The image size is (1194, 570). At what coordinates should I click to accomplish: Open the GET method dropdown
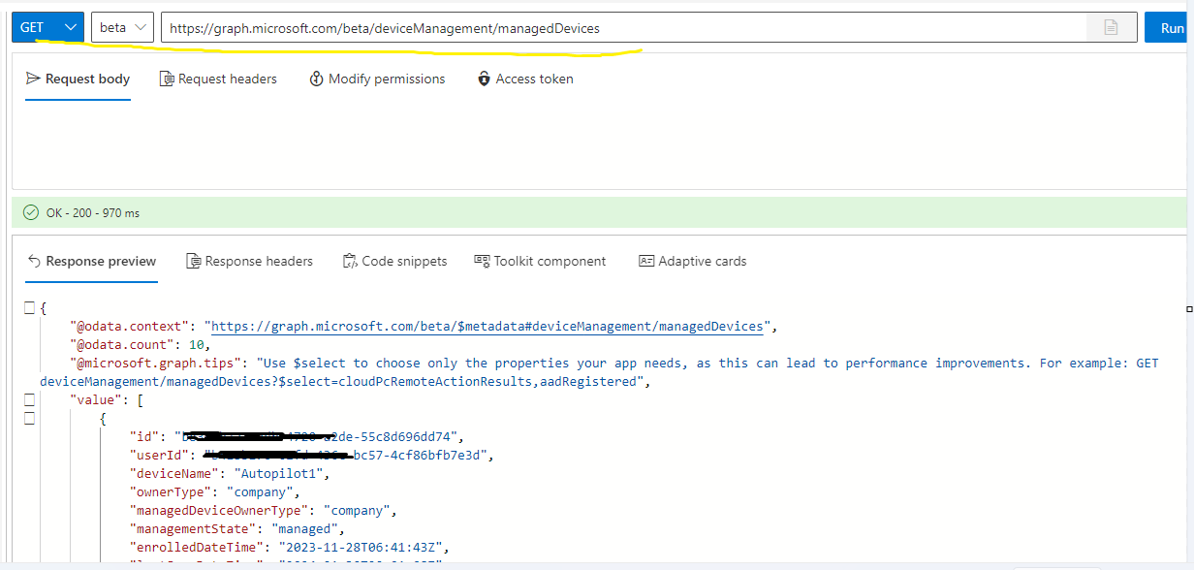point(47,27)
